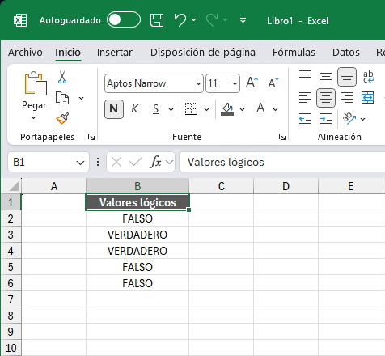Image resolution: width=385 pixels, height=356 pixels.
Task: Toggle italic K button
Action: click(x=134, y=109)
